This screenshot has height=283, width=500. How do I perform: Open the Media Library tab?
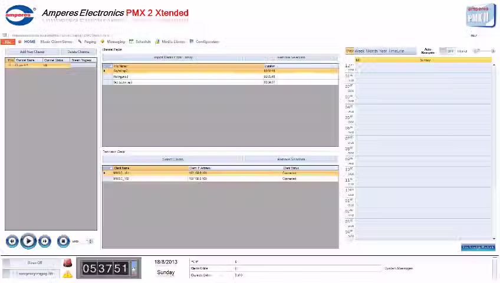click(x=173, y=42)
